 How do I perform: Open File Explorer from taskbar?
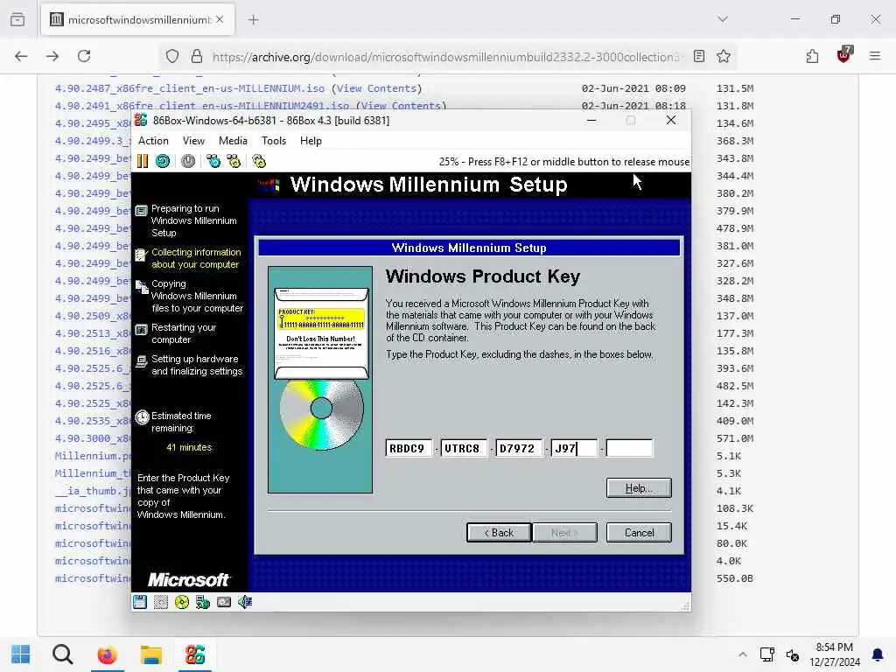pos(150,654)
